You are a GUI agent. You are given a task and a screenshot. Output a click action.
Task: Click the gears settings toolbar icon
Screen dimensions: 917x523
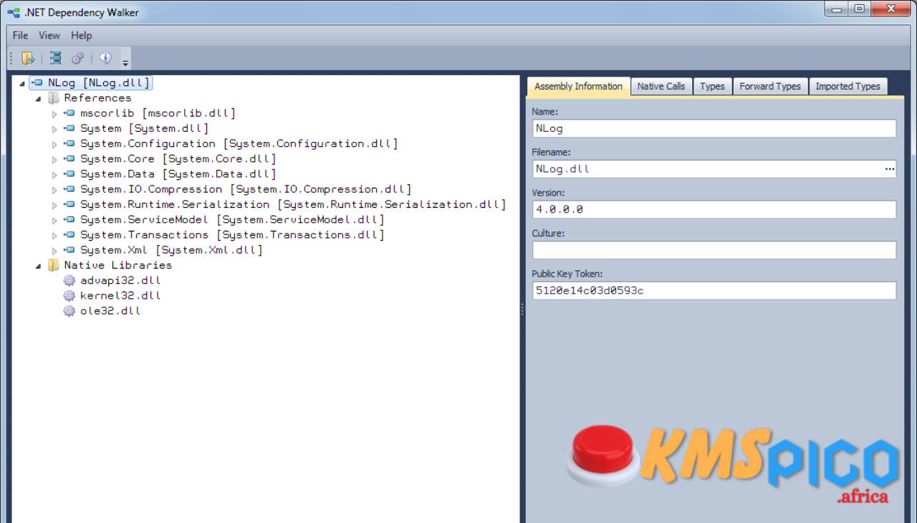coord(78,59)
